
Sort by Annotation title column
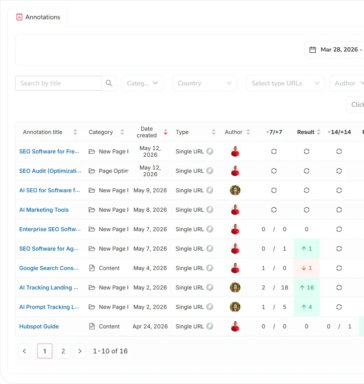[x=75, y=132]
